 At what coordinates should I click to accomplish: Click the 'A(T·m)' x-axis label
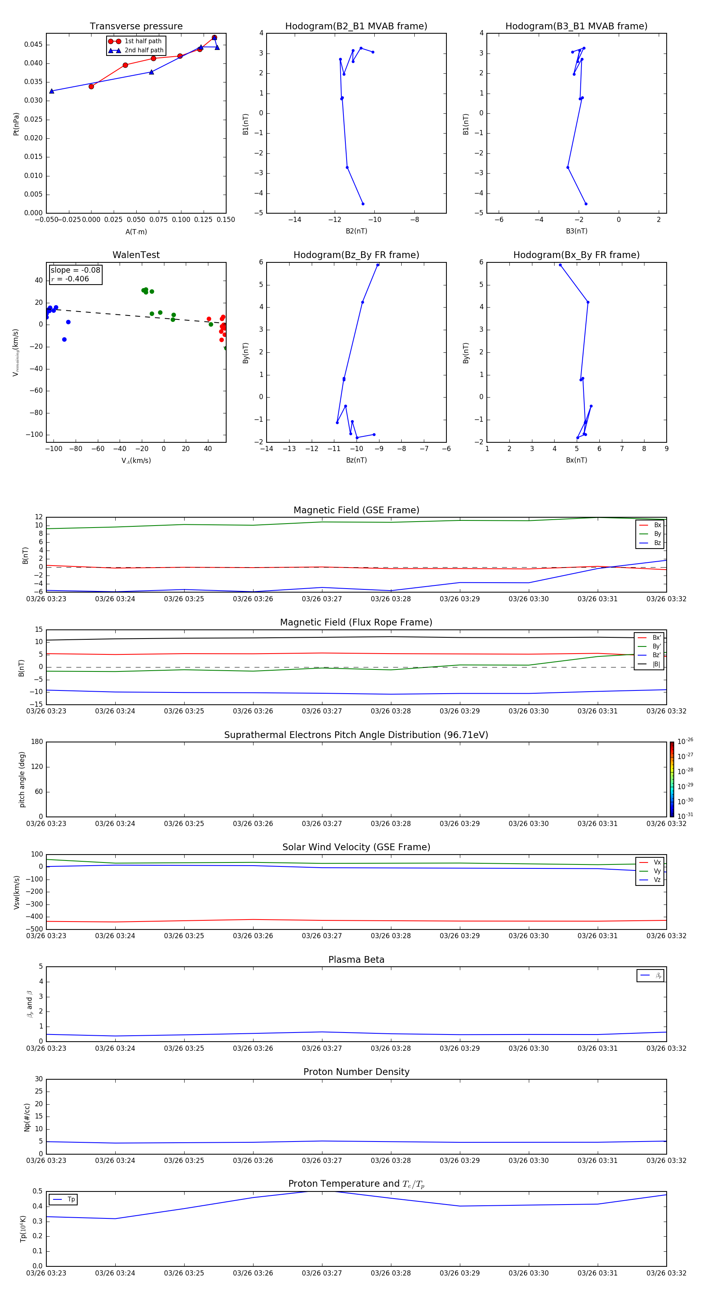tap(136, 232)
